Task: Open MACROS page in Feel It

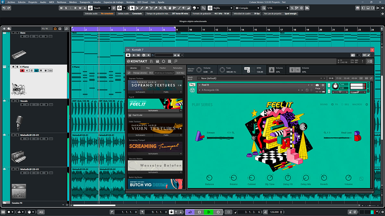Action: click(357, 104)
